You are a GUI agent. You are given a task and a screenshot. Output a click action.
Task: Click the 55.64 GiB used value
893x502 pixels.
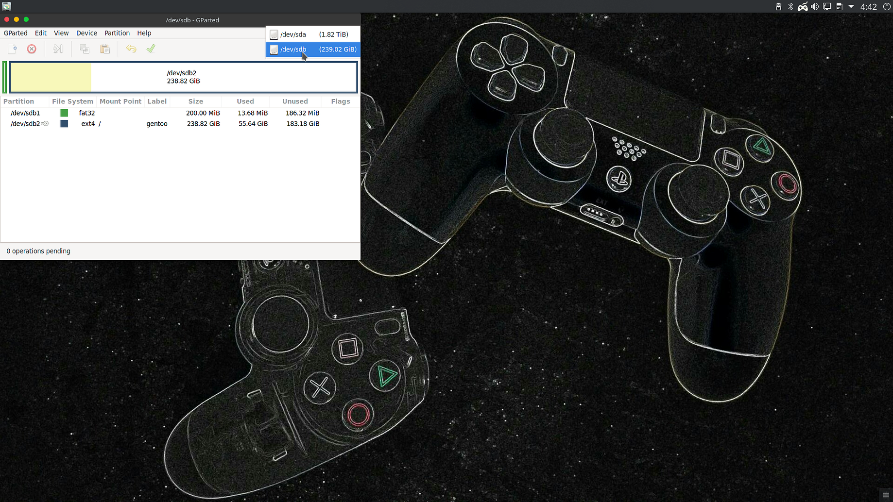(x=253, y=124)
